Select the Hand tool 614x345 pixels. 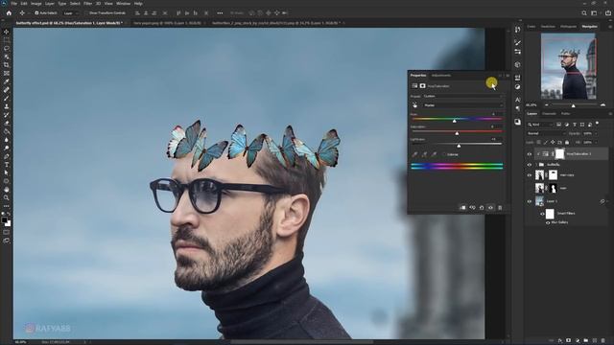pos(7,190)
